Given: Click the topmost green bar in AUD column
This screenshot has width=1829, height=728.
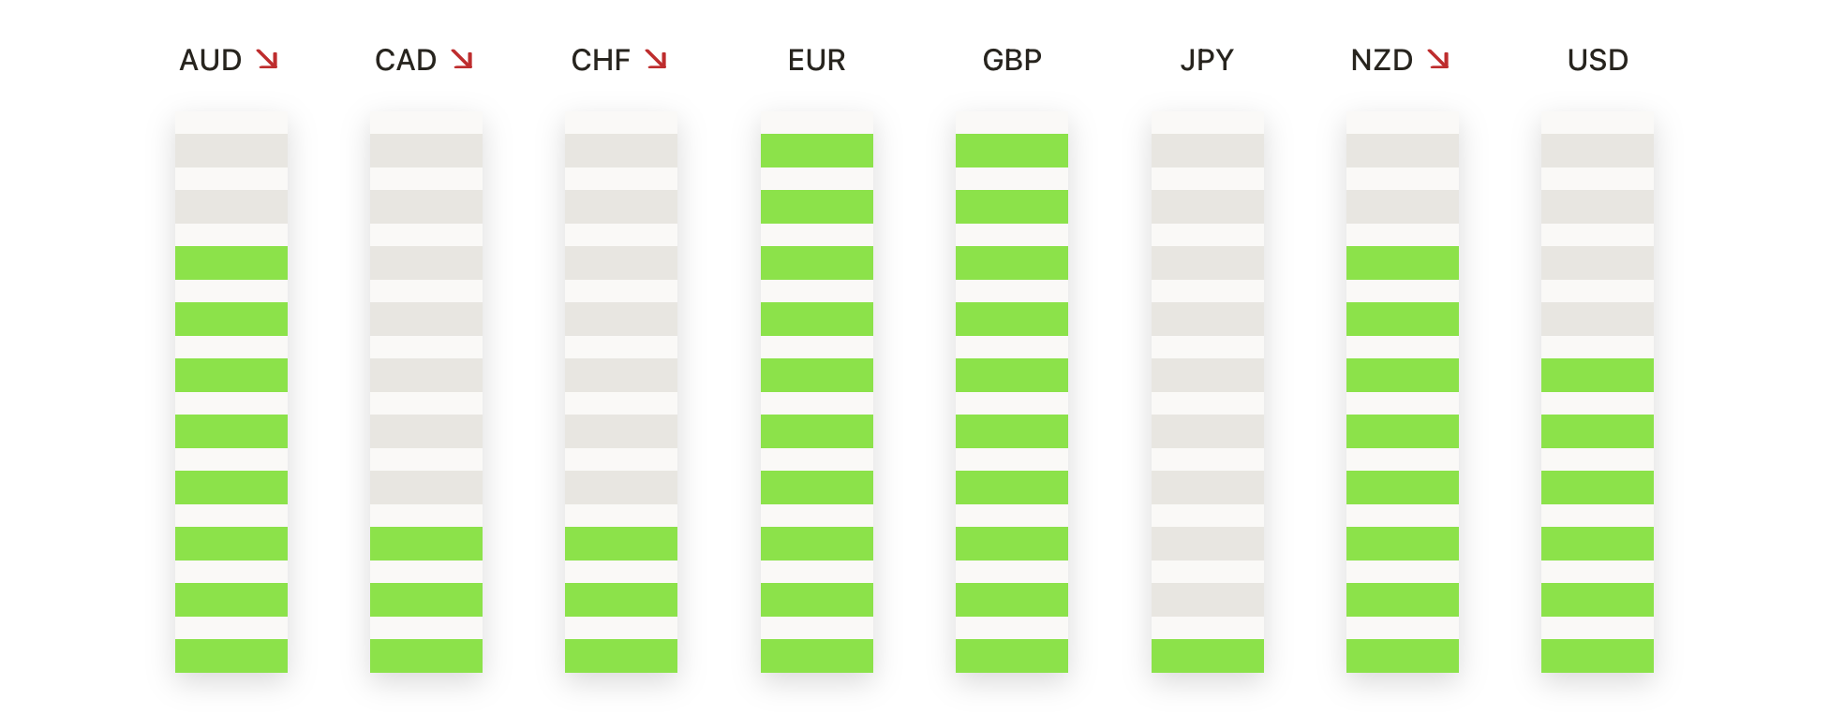Looking at the screenshot, I should coord(231,263).
